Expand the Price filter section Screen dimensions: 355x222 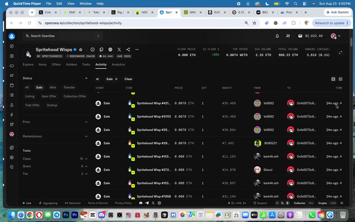tap(55, 122)
